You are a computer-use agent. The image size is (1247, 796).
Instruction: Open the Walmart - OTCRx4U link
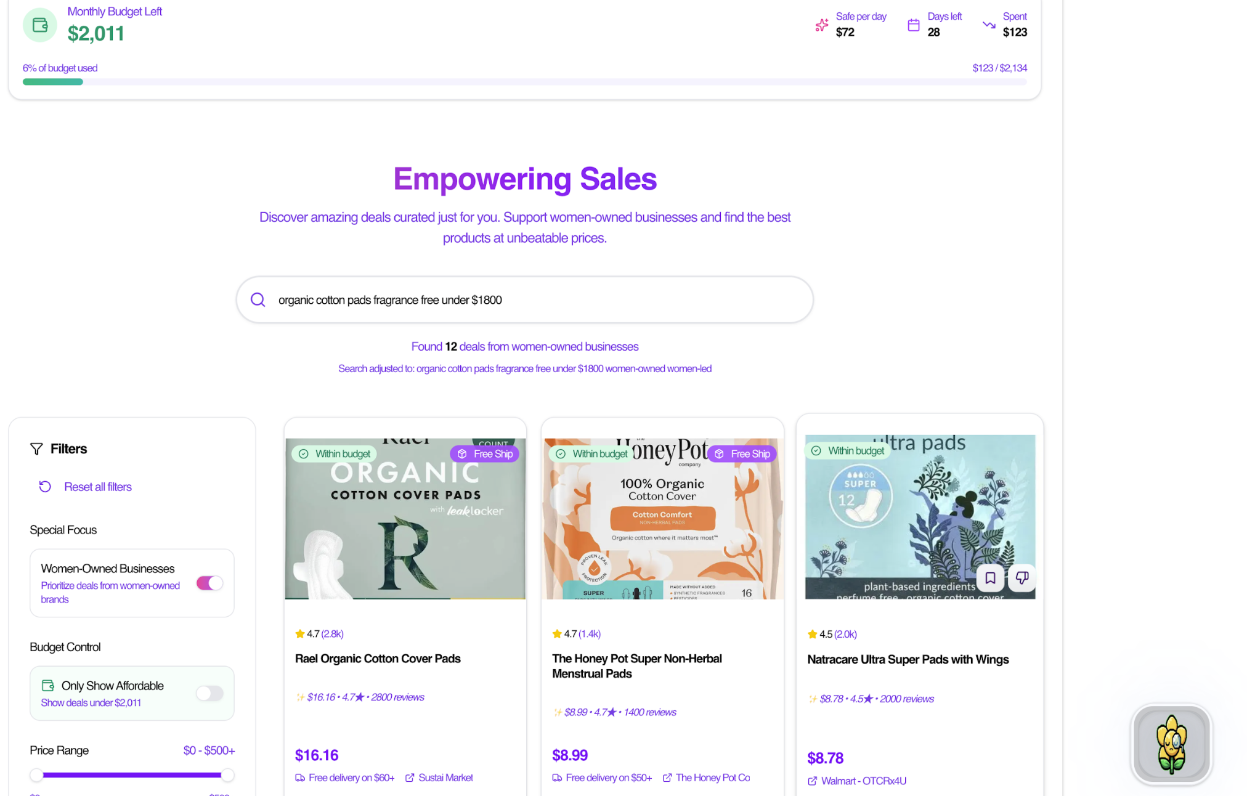tap(863, 781)
